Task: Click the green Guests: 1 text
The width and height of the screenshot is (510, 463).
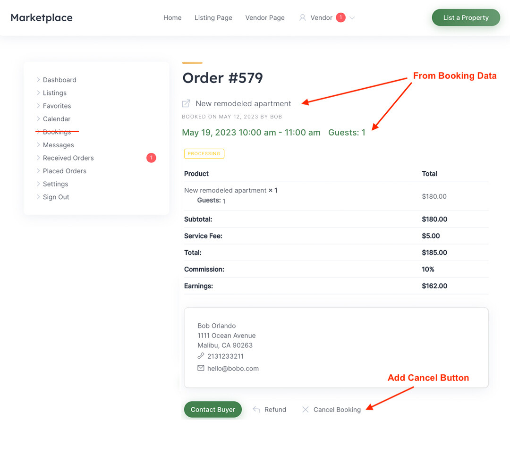Action: pos(347,132)
